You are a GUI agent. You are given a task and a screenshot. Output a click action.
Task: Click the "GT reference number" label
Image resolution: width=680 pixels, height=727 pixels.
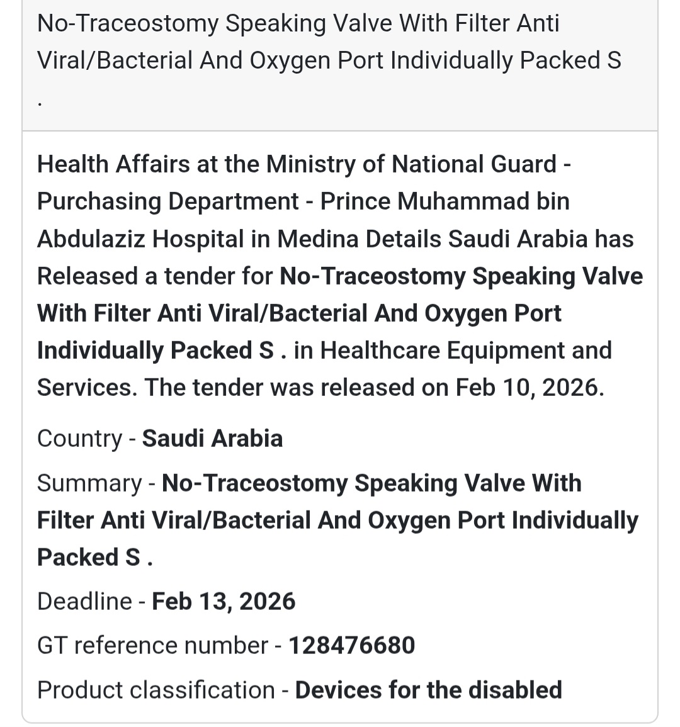(x=152, y=645)
